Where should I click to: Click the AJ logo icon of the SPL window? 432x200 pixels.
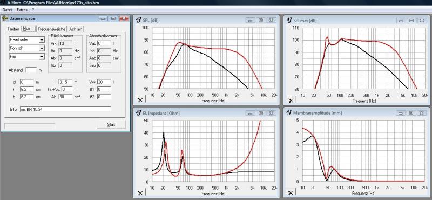coord(139,20)
